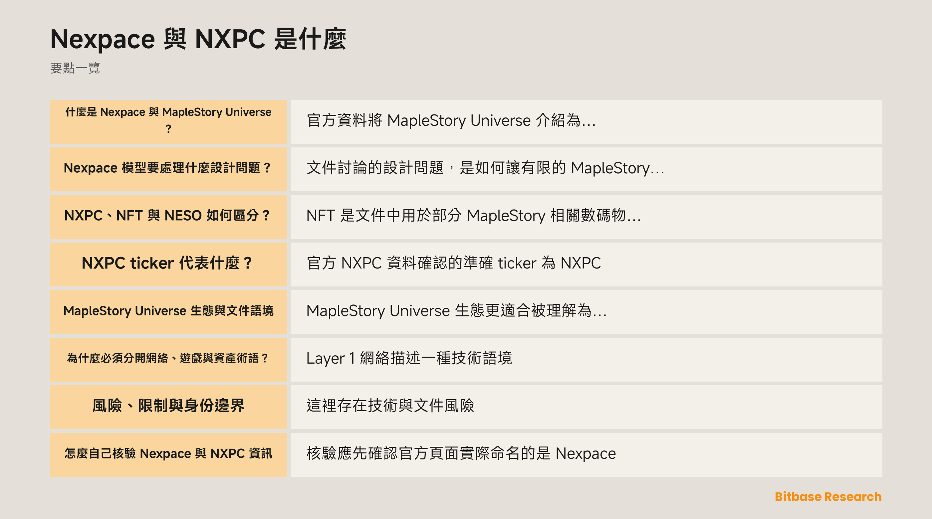932x519 pixels.
Task: Click the text '官方 NXPC 資料確認的準確 ticker 為 NXPC'
Action: [x=454, y=263]
